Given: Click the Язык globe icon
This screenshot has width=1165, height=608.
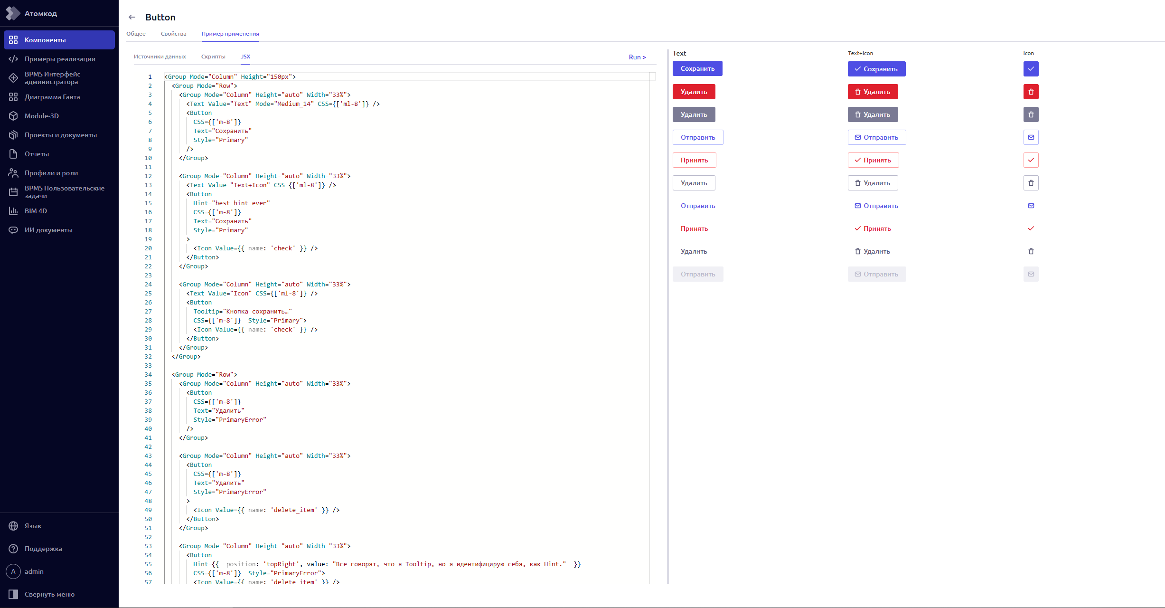Looking at the screenshot, I should click(13, 526).
